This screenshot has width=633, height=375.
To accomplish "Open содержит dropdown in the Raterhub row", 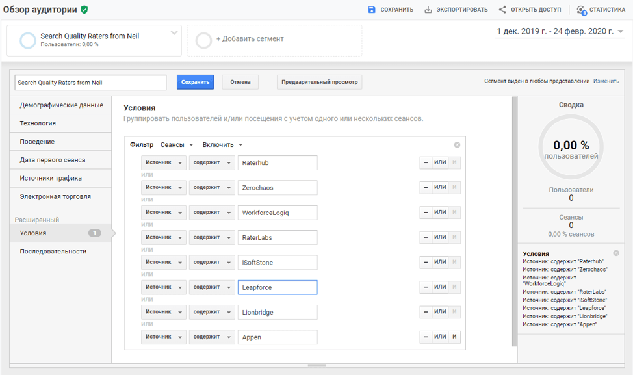I will click(x=212, y=162).
